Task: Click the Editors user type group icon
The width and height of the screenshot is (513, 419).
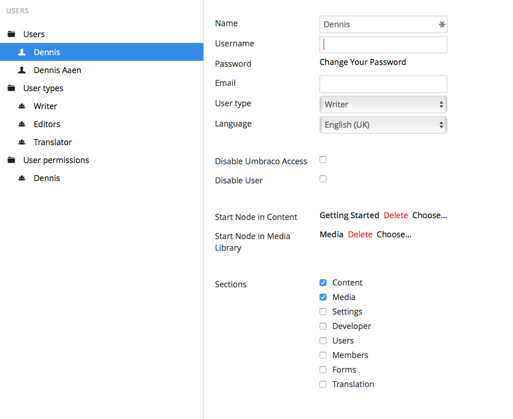Action: (22, 124)
